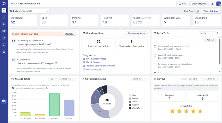The image size is (222, 123).
Task: Open the notifications bell
Action: (x=213, y=4)
